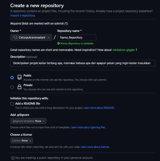The width and height of the screenshot is (160, 161).
Task: Open Learn more about ignoring files link
Action: (88, 127)
